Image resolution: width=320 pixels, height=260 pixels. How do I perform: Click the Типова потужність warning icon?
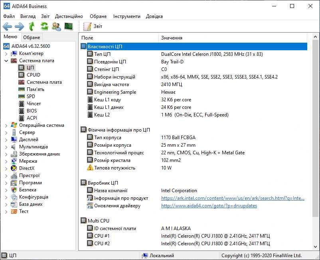pyautogui.click(x=90, y=168)
